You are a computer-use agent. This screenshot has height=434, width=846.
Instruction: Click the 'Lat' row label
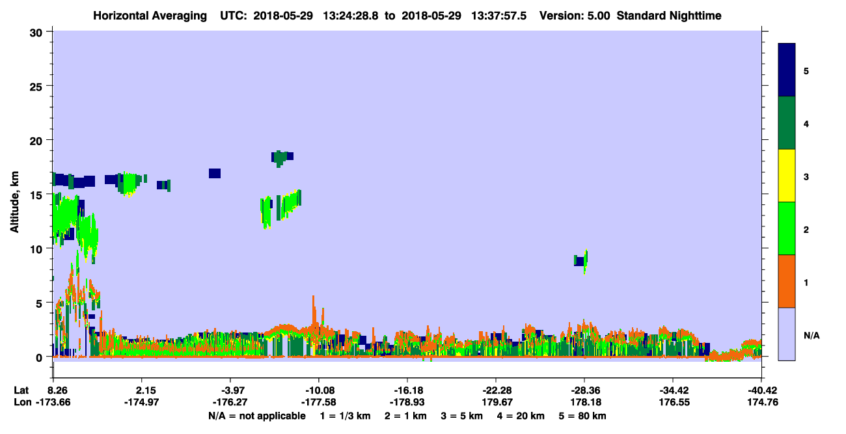coord(21,390)
